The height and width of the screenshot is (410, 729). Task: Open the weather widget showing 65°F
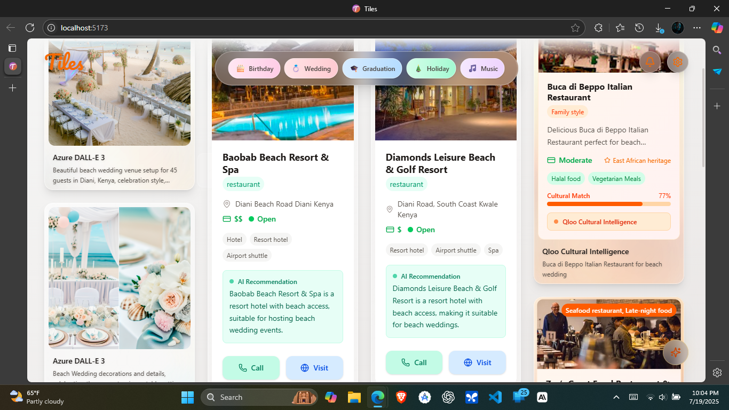click(x=37, y=397)
